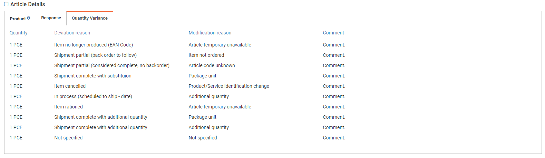545x158 pixels.
Task: Select 'Shipment complete with substituion' deviation
Action: pos(93,76)
